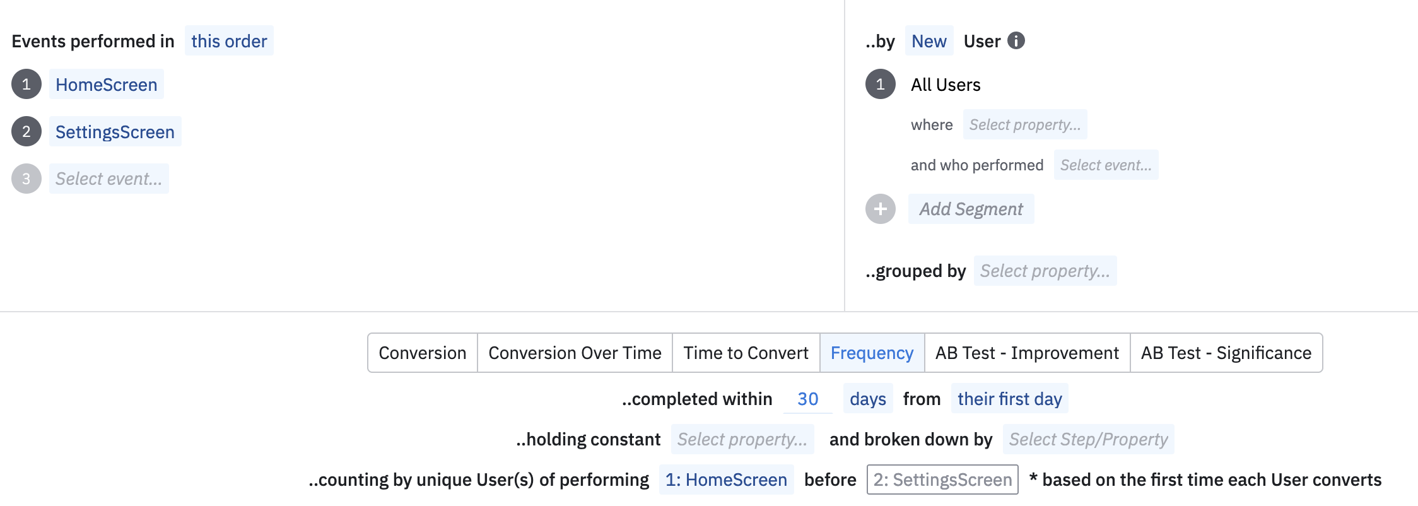Click step 1 number badge for HomeScreen
Screen dimensions: 1418x506
(x=26, y=85)
